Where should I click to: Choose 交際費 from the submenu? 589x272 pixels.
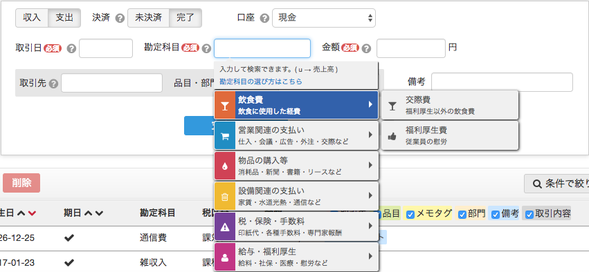[x=450, y=105]
